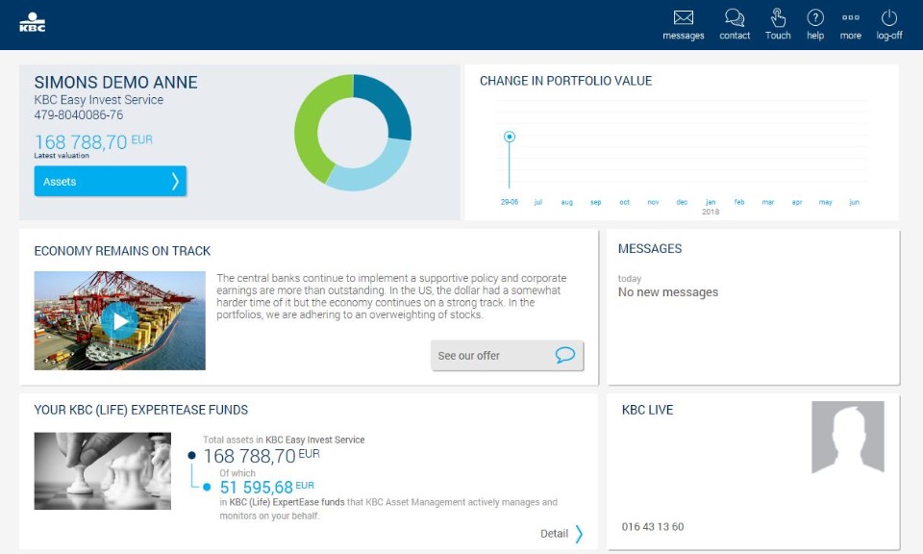Click the 'KBC Easy Invest Service' subtitle

tap(99, 99)
